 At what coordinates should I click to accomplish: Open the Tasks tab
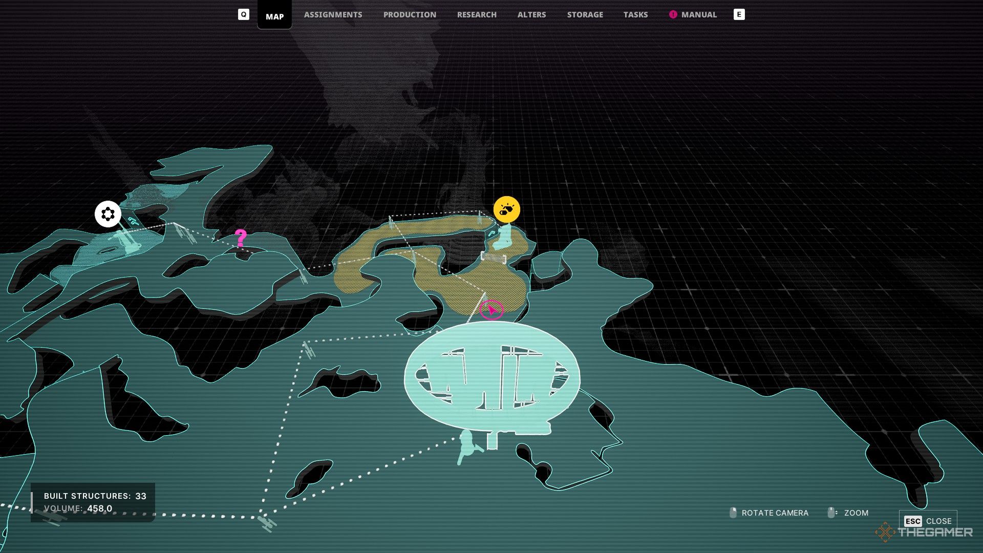[x=635, y=15]
